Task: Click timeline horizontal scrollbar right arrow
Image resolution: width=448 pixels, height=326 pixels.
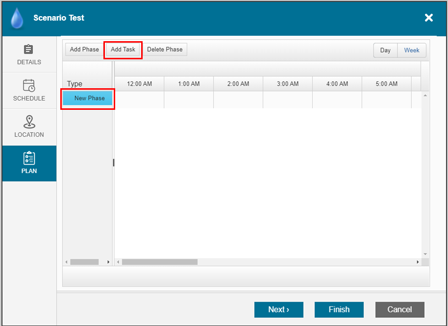Action: point(418,262)
